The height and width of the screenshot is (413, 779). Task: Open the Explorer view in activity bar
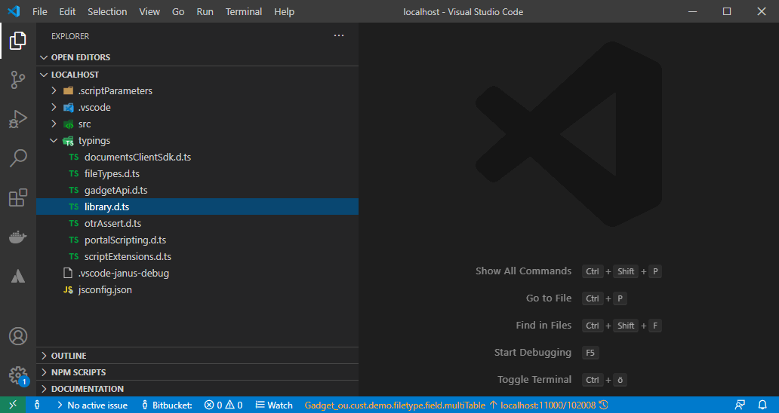pos(18,41)
